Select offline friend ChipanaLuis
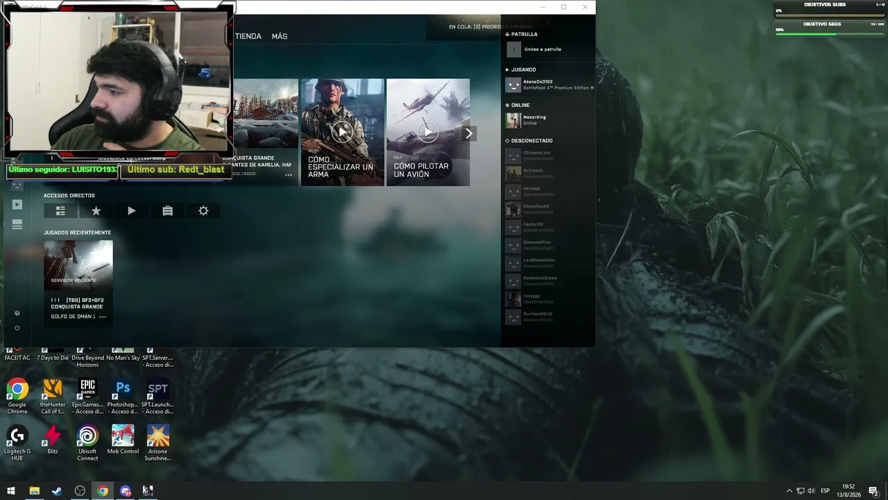Viewport: 888px width, 500px height. (548, 156)
